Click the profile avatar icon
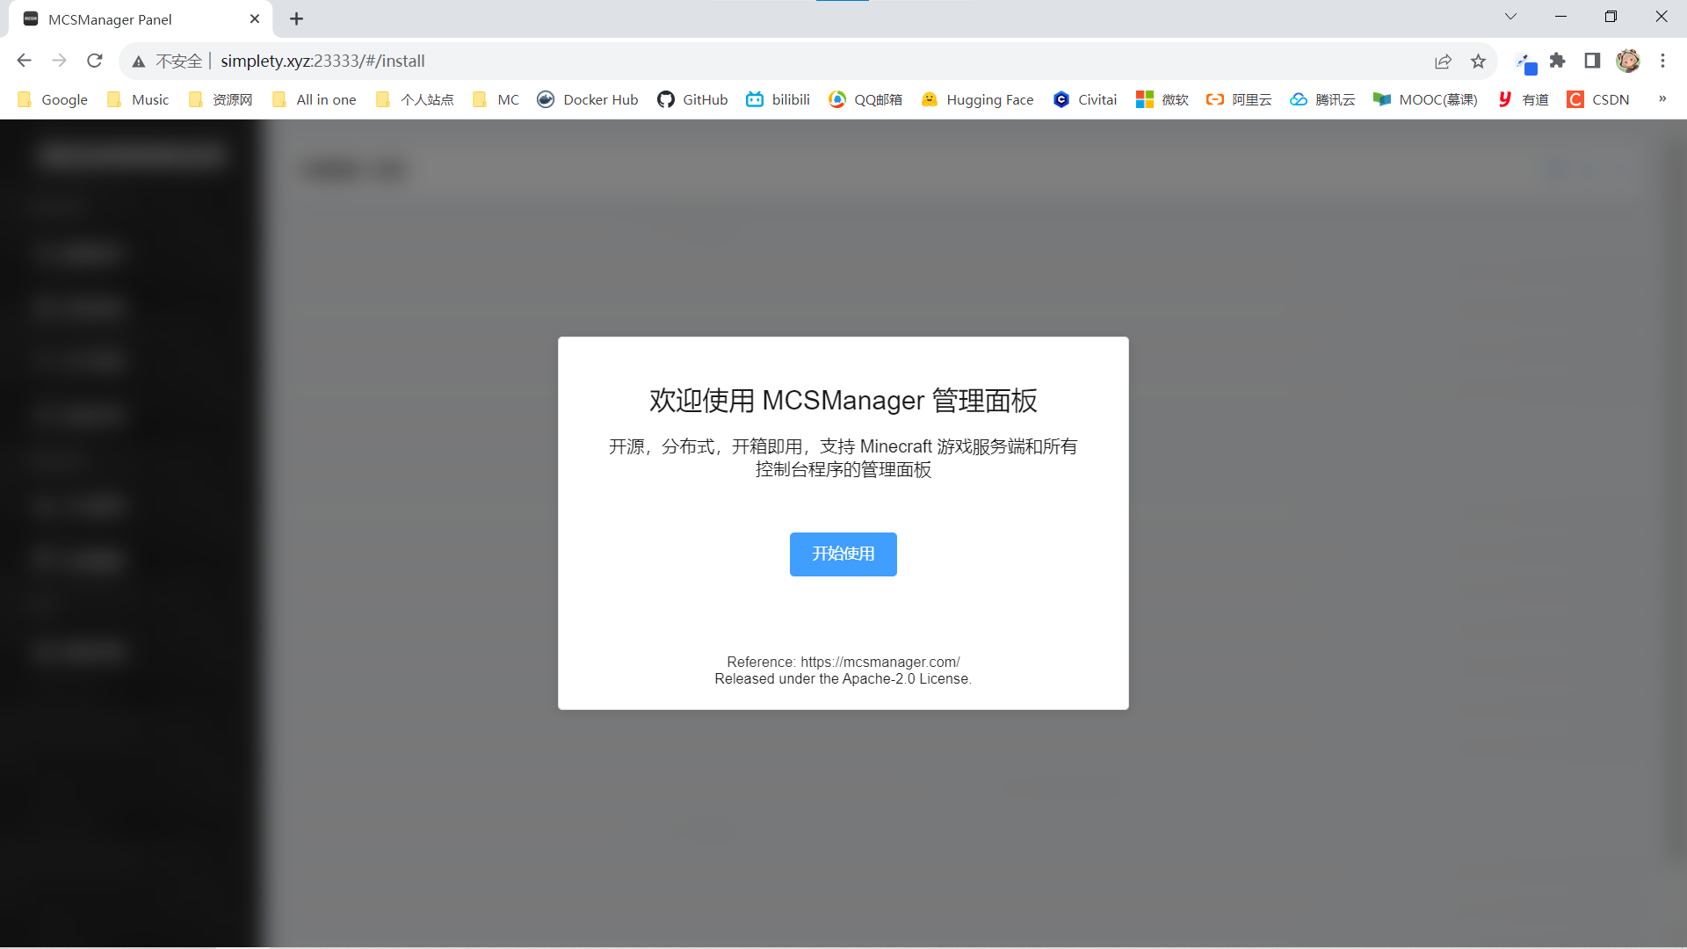This screenshot has width=1687, height=949. 1627,61
